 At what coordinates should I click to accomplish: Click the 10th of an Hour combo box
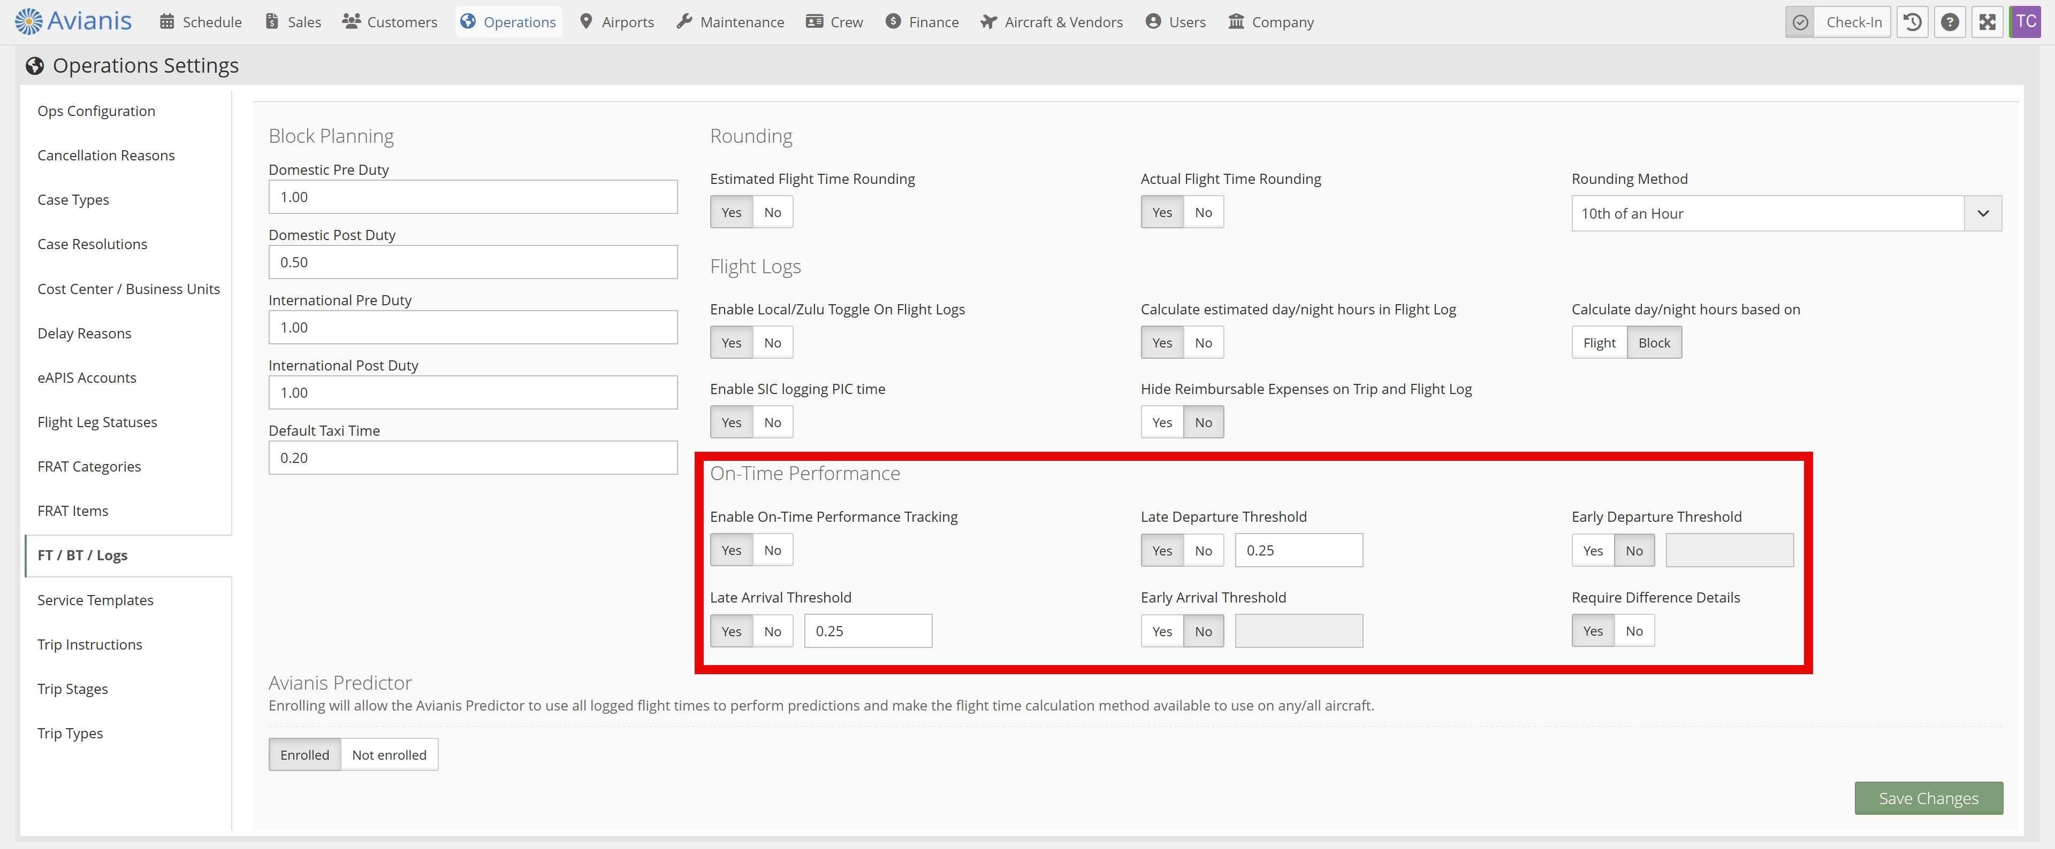pyautogui.click(x=1766, y=214)
